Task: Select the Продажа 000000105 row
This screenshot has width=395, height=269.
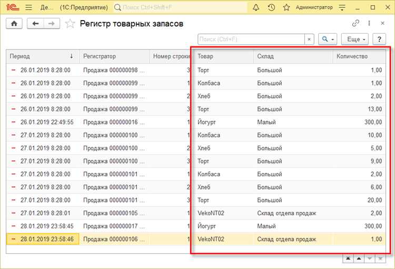Action: coord(196,213)
